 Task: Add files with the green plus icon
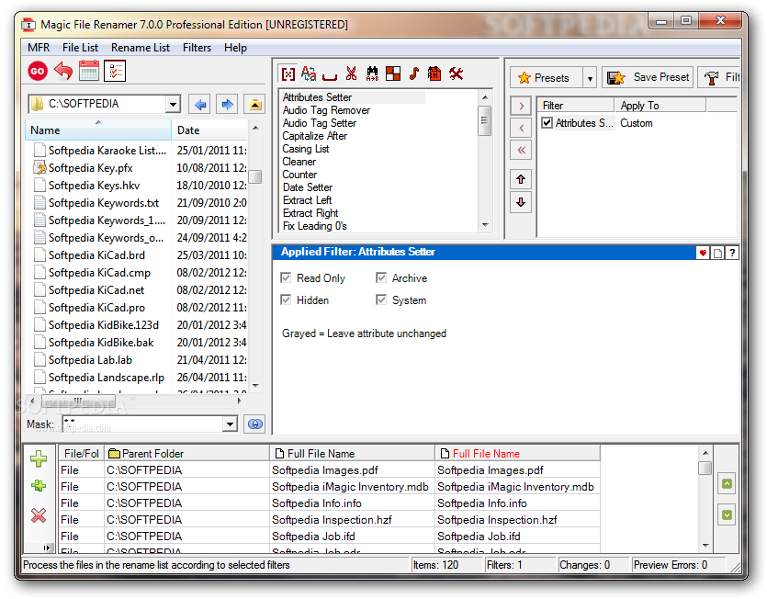(x=39, y=458)
